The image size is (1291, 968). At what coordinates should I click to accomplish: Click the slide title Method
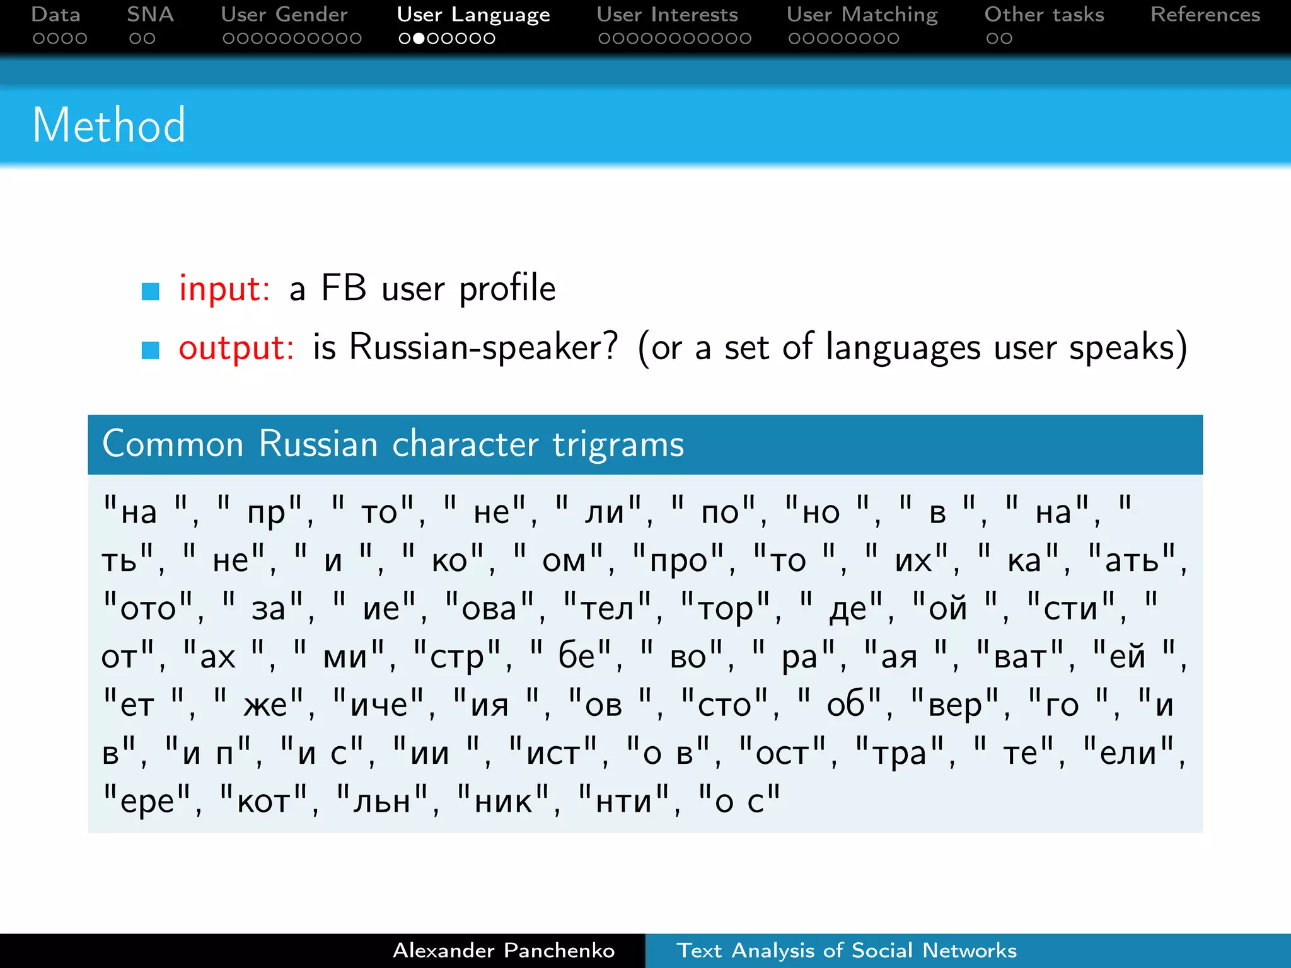click(109, 125)
